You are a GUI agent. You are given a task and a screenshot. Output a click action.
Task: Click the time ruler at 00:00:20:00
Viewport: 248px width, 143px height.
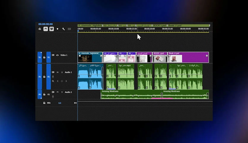coord(150,29)
